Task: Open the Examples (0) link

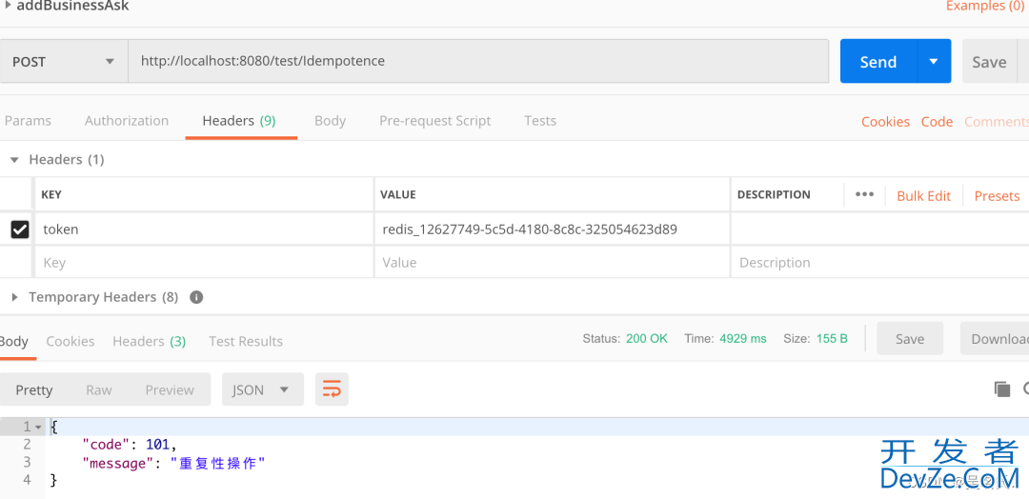Action: (x=985, y=6)
